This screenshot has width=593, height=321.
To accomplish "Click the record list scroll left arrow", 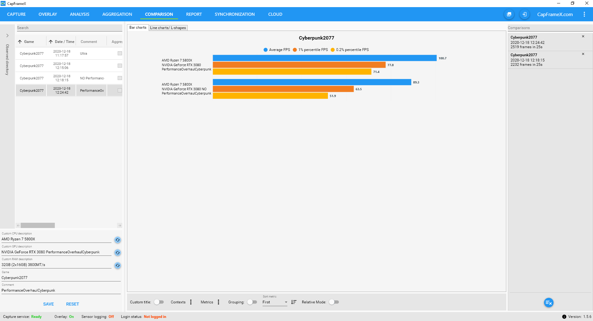I will click(18, 226).
